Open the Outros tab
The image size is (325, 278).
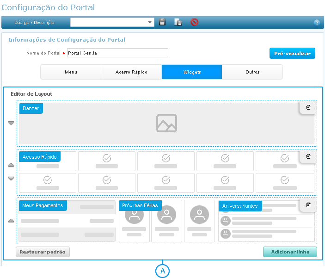pyautogui.click(x=252, y=72)
